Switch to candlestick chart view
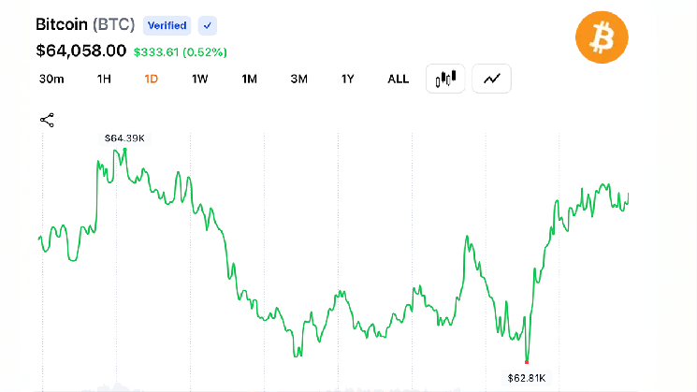The image size is (697, 392). pyautogui.click(x=445, y=79)
